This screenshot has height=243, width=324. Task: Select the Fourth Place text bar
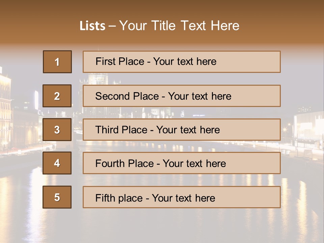coord(182,163)
